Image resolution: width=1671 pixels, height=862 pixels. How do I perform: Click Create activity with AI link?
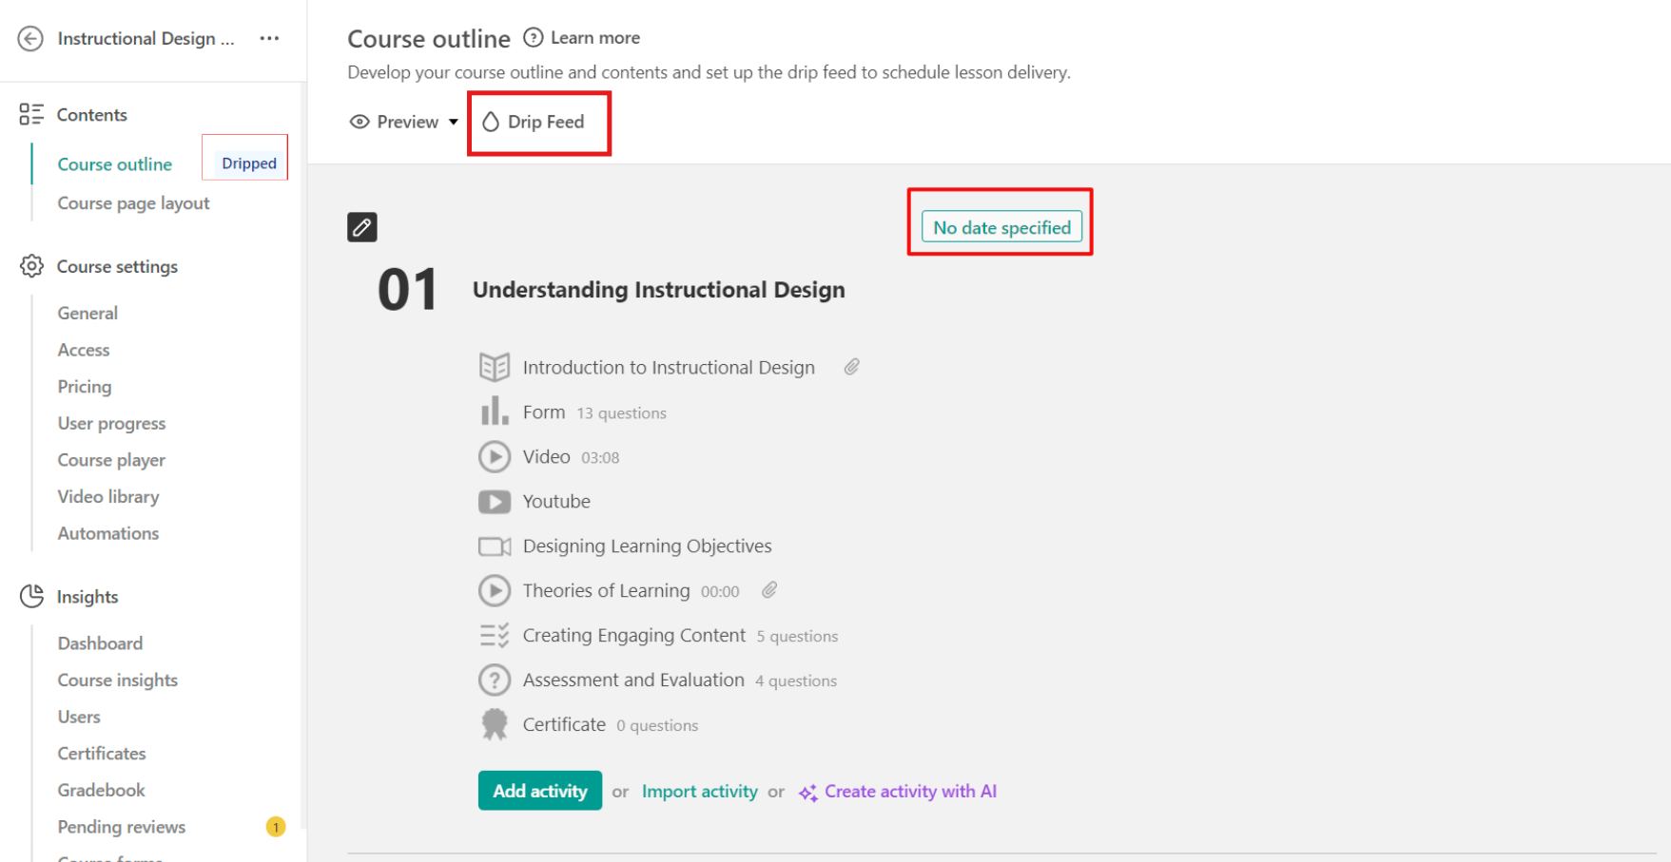coord(909,792)
